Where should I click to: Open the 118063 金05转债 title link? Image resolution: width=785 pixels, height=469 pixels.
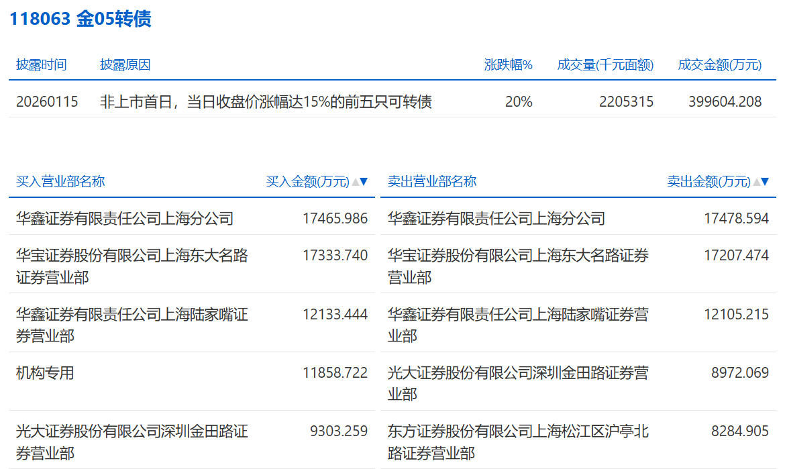pos(81,19)
